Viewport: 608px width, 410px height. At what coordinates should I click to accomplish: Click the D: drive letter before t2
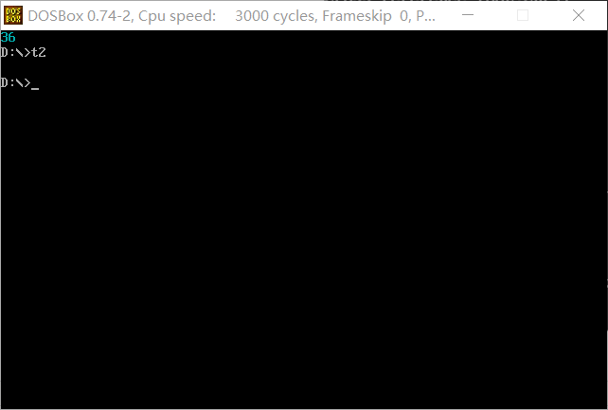click(x=8, y=52)
